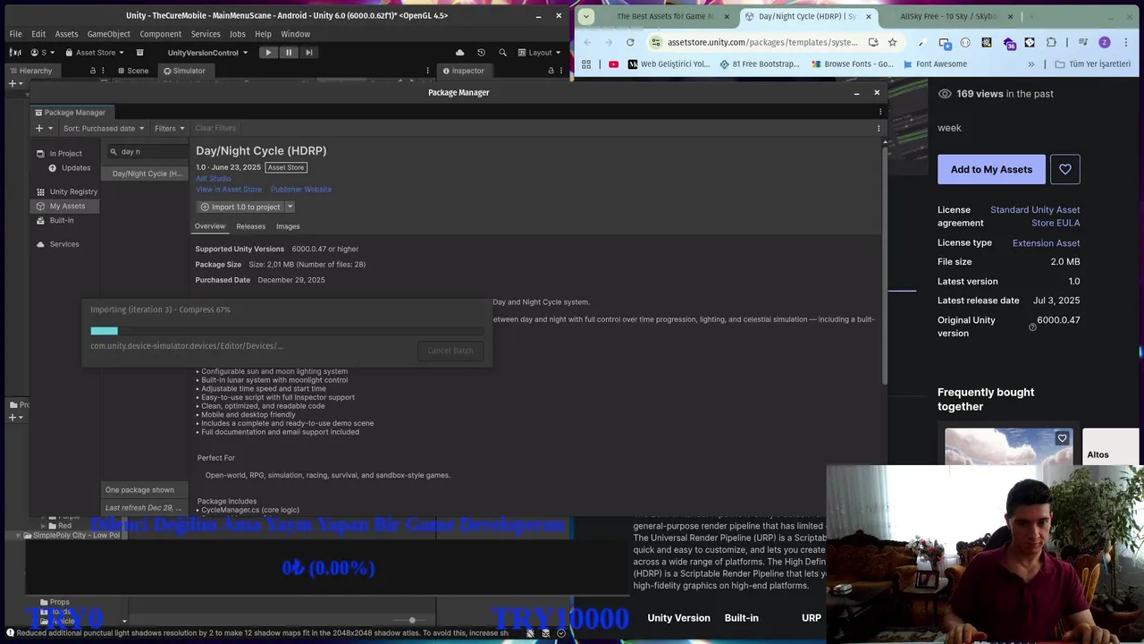Screen dimensions: 1144x644
Task: Open the Component menu
Action: tap(160, 34)
